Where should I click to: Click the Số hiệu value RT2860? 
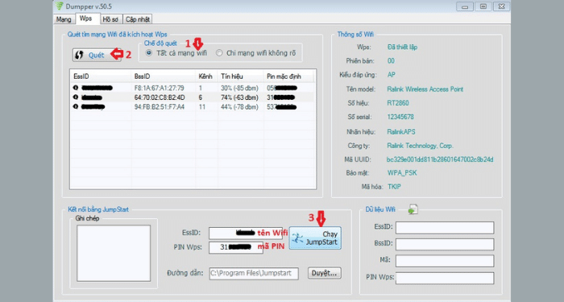tap(398, 103)
